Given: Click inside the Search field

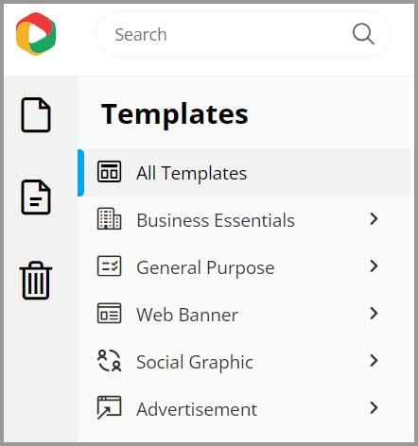Looking at the screenshot, I should point(242,34).
